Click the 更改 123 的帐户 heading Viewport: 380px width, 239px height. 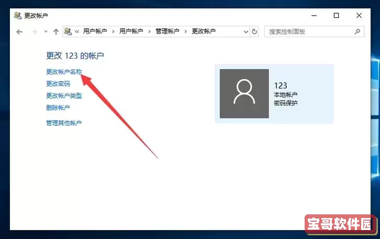(x=75, y=56)
